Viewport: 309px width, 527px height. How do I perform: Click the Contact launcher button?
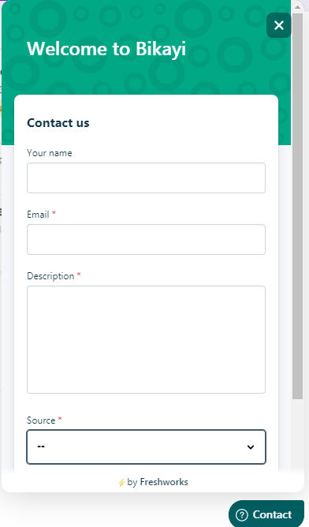[x=266, y=514]
